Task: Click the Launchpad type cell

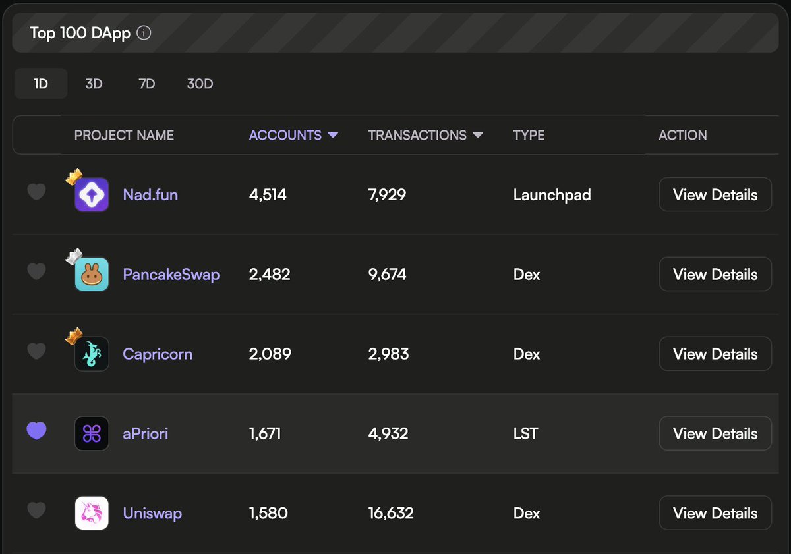Action: pyautogui.click(x=552, y=195)
